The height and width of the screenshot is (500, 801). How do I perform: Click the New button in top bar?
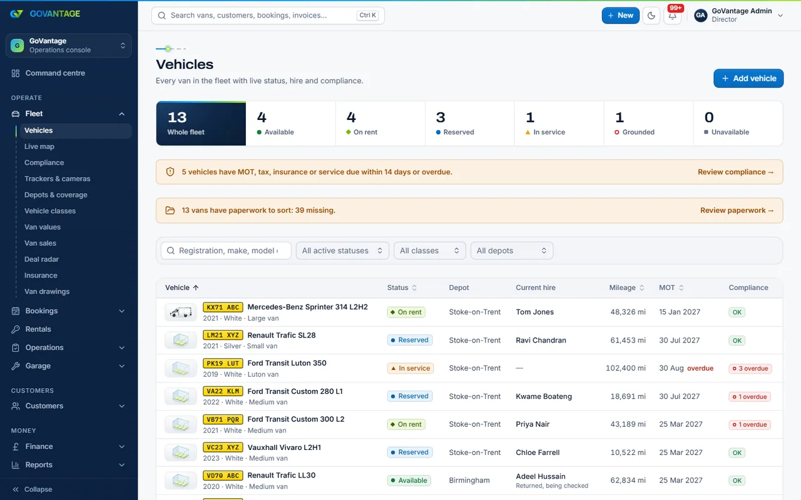(x=621, y=16)
